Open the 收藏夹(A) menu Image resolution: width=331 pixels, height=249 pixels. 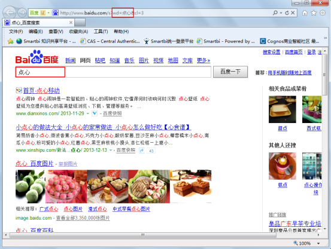[78, 32]
